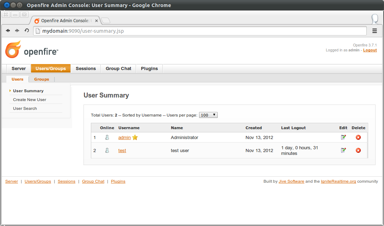Select Create New User in sidebar
The height and width of the screenshot is (226, 384).
point(30,100)
